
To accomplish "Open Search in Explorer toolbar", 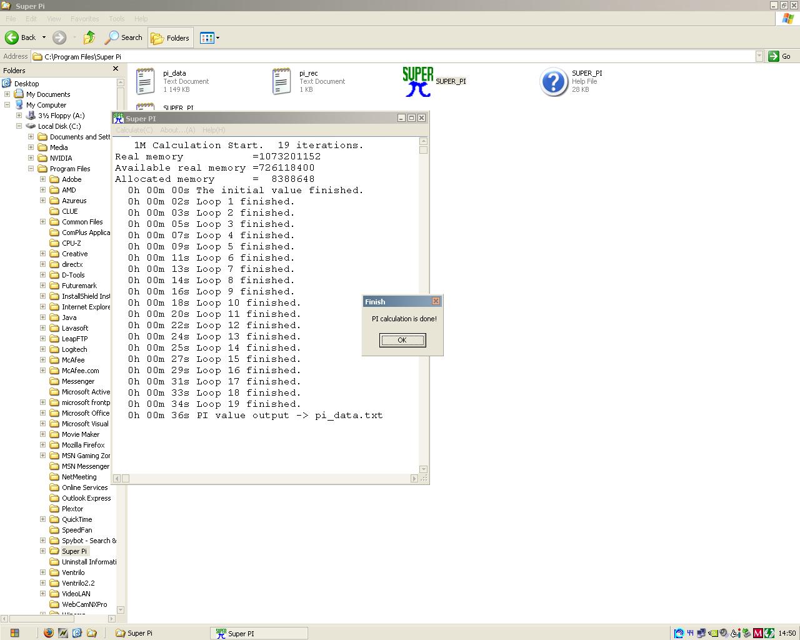I will tap(124, 37).
